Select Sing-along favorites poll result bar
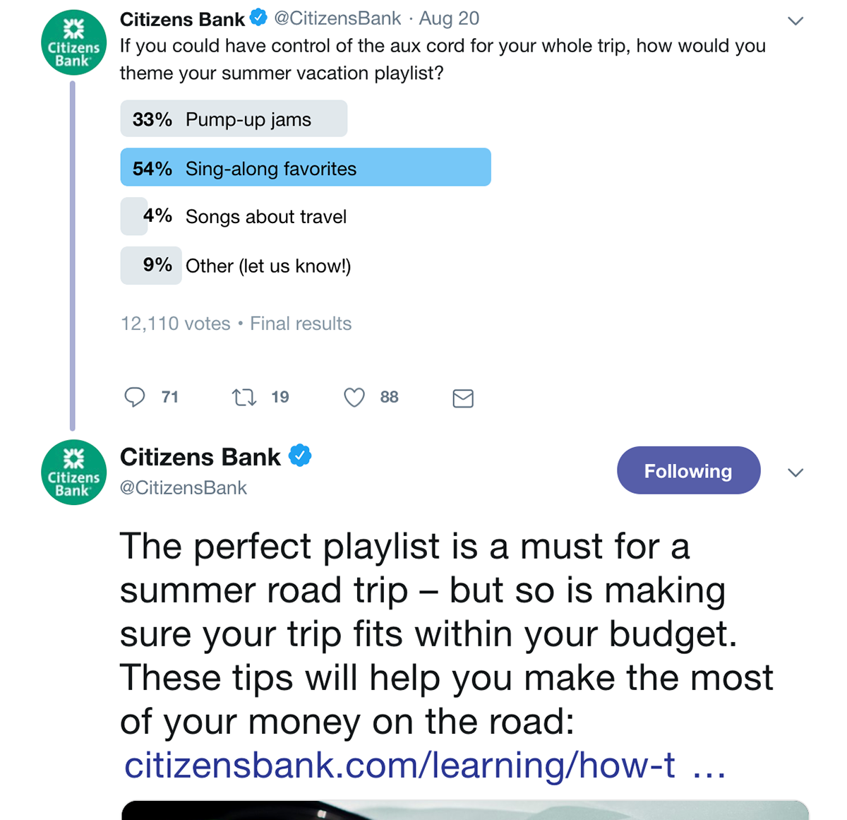This screenshot has width=847, height=820. [305, 168]
